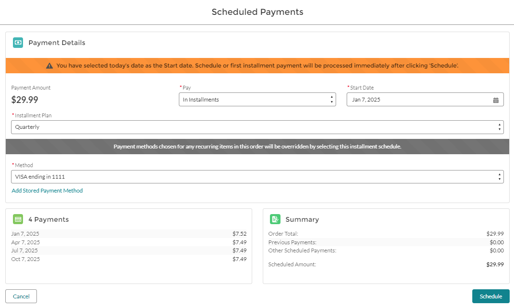Click the Scheduled Payments page title
This screenshot has height=307, width=514.
tap(257, 11)
